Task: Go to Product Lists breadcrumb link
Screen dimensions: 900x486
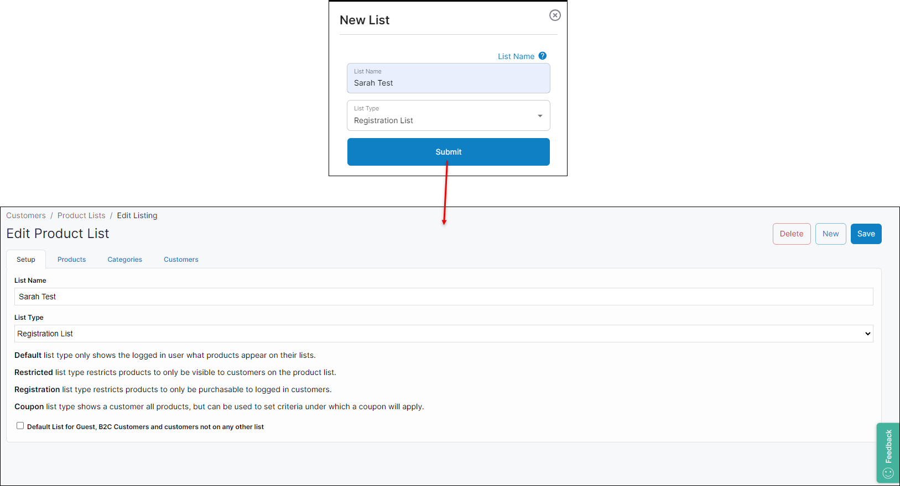Action: pos(81,215)
